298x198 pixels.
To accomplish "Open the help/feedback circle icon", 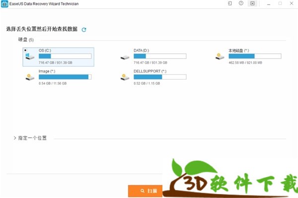I will [x=241, y=3].
